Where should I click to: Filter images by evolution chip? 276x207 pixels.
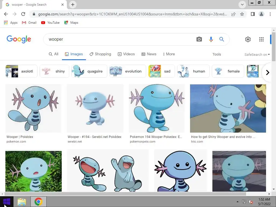pos(127,71)
